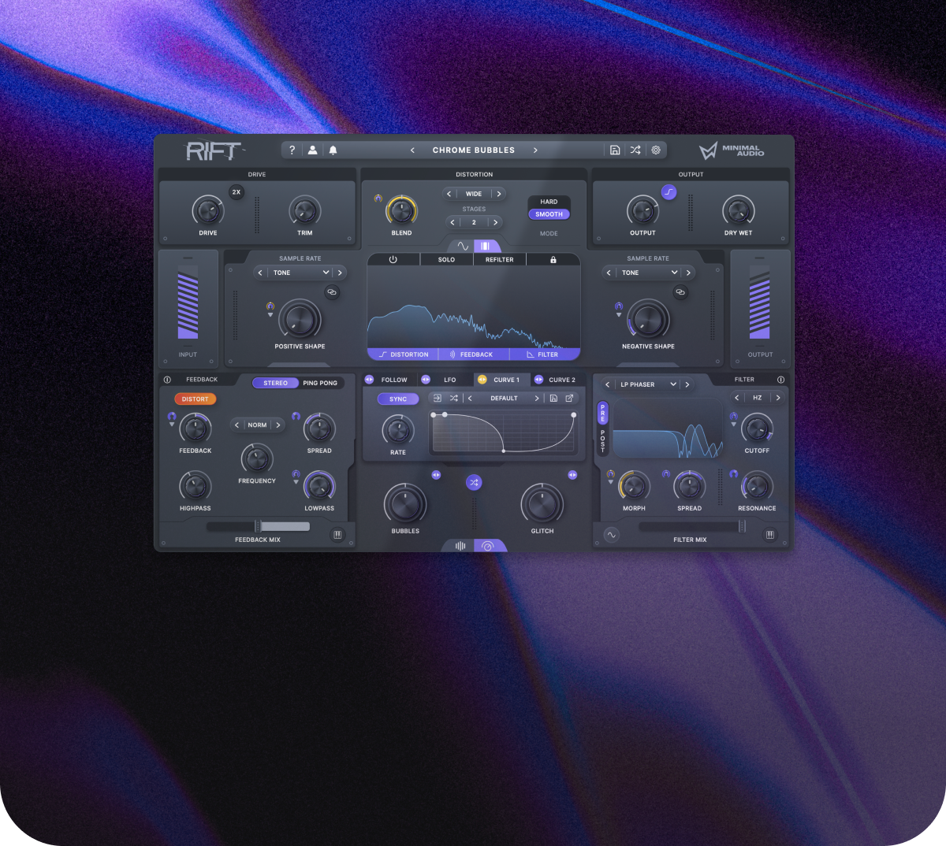Screen dimensions: 946x846
Task: Open the Positive Shape TONE dropdown
Action: click(300, 273)
